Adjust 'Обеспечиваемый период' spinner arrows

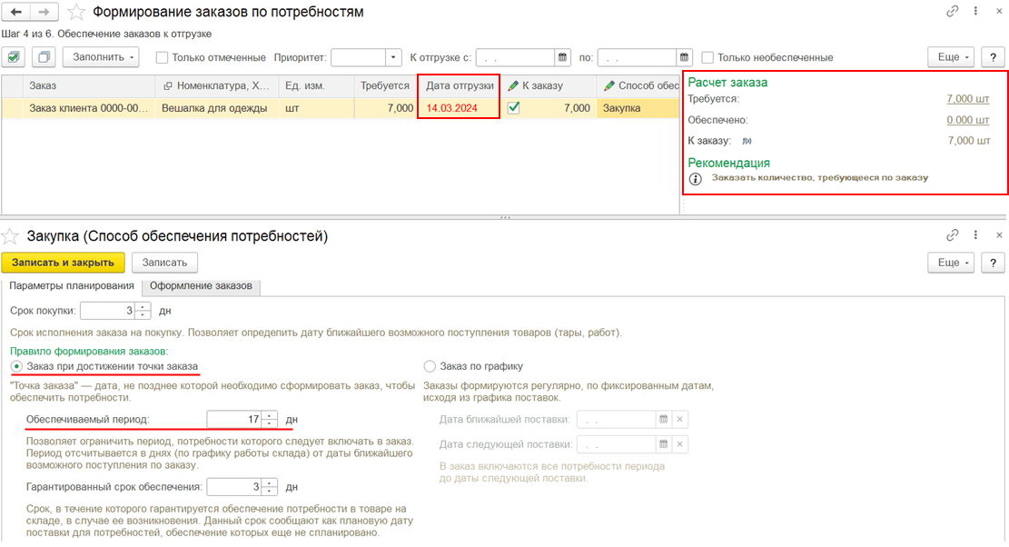[x=270, y=420]
